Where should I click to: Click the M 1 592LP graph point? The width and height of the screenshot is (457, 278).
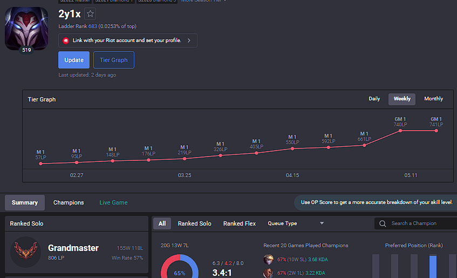coord(329,147)
